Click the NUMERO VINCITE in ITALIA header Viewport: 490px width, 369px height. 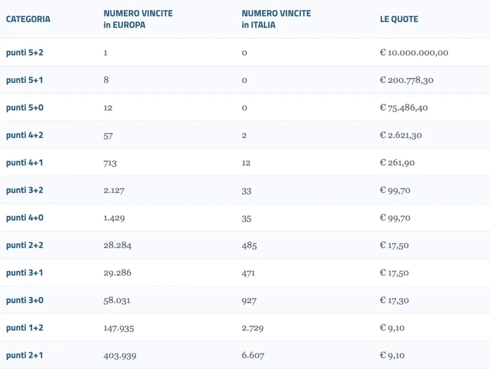point(276,19)
